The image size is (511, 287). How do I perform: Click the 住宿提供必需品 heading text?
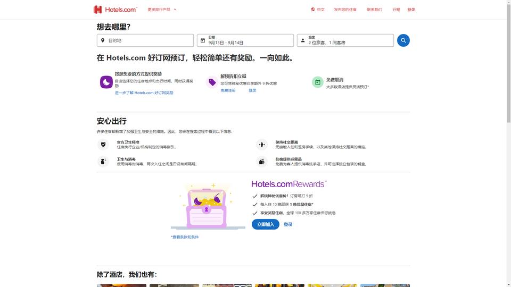click(289, 159)
